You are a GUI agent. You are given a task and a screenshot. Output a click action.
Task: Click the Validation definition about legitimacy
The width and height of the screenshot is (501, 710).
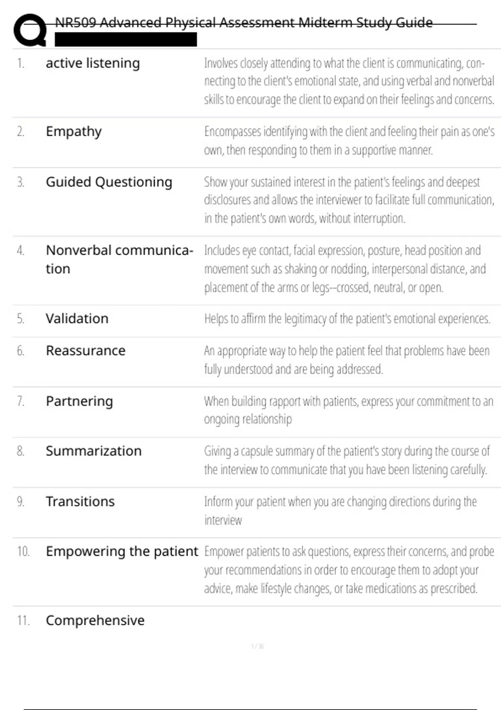347,319
